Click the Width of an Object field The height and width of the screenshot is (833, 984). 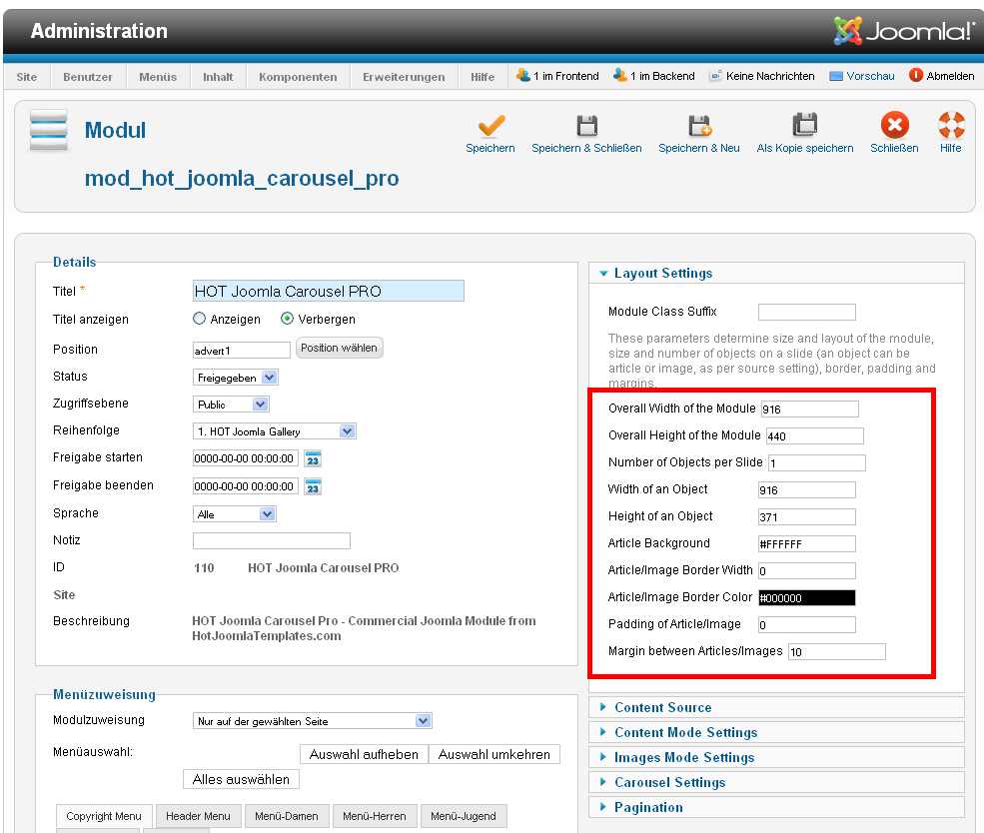coord(806,489)
